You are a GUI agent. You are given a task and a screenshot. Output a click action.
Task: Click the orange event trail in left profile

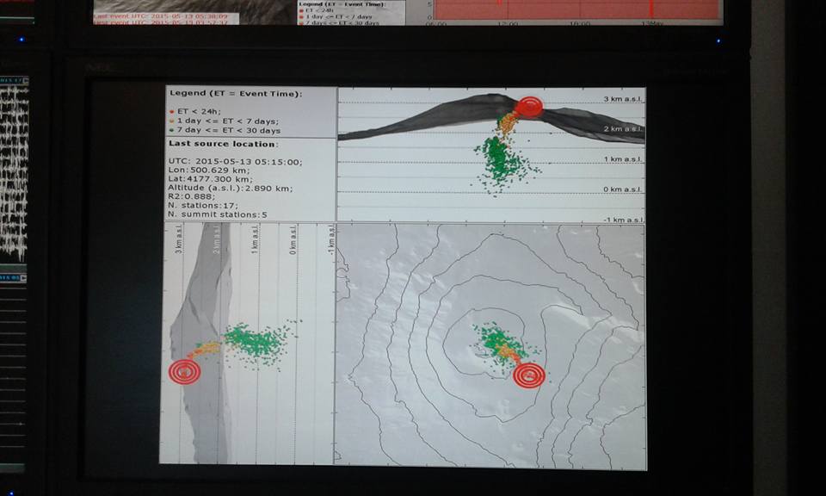[205, 349]
